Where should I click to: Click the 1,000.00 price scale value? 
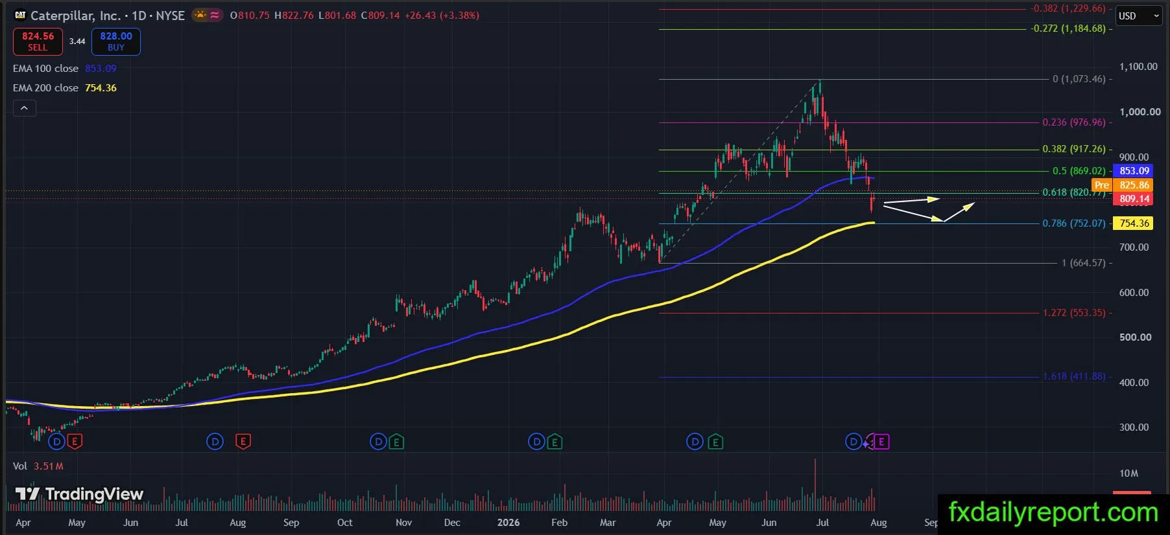pyautogui.click(x=1140, y=112)
